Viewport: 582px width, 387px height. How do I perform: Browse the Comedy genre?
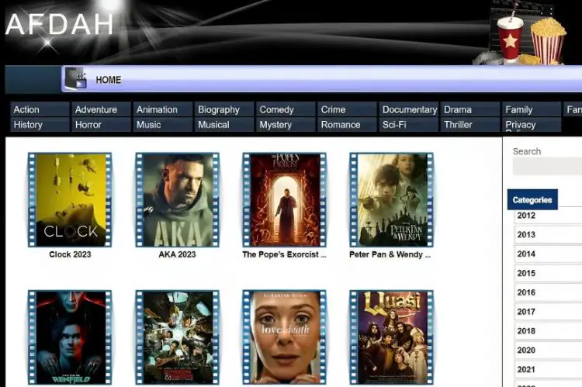tap(286, 109)
